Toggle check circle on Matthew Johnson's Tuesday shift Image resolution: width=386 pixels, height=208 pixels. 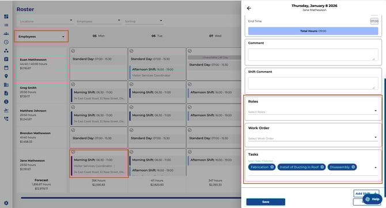point(131,107)
